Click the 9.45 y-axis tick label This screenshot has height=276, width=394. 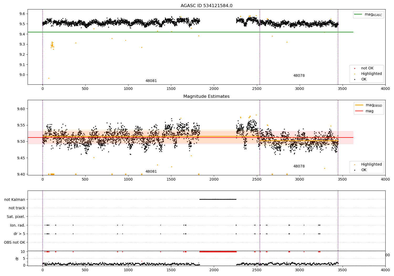[x=21, y=158]
